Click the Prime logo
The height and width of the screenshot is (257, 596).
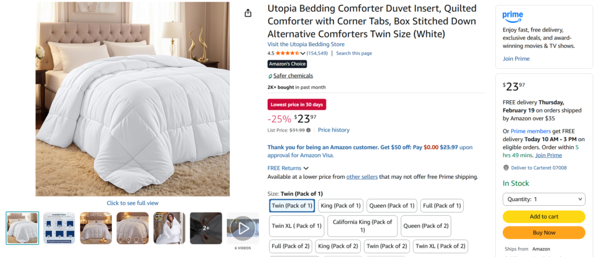click(513, 16)
